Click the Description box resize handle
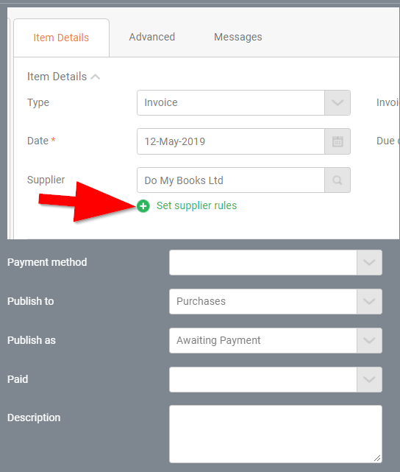Image resolution: width=400 pixels, height=472 pixels. coord(377,458)
